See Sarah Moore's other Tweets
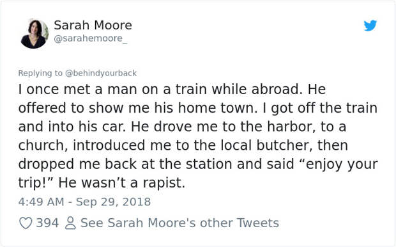Screen dimensions: 396x247 tap(179, 223)
